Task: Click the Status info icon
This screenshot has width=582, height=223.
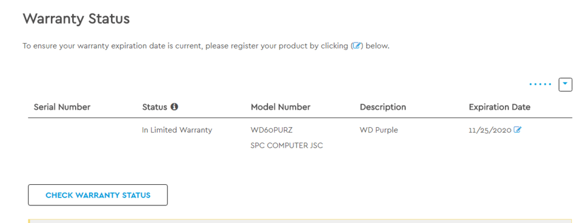Action: point(174,107)
